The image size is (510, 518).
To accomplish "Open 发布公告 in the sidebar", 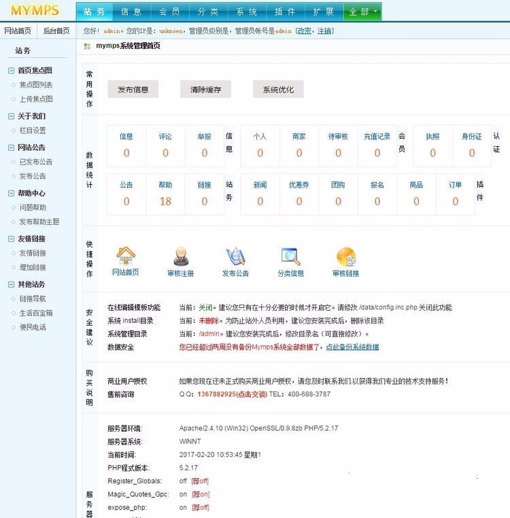I will click(x=33, y=176).
